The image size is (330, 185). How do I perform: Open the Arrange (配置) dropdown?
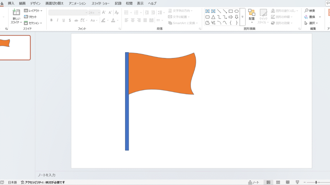pyautogui.click(x=252, y=16)
